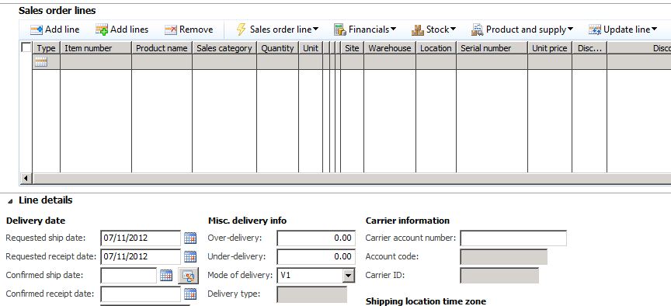Click the Add lines button
The height and width of the screenshot is (306, 671).
[122, 30]
